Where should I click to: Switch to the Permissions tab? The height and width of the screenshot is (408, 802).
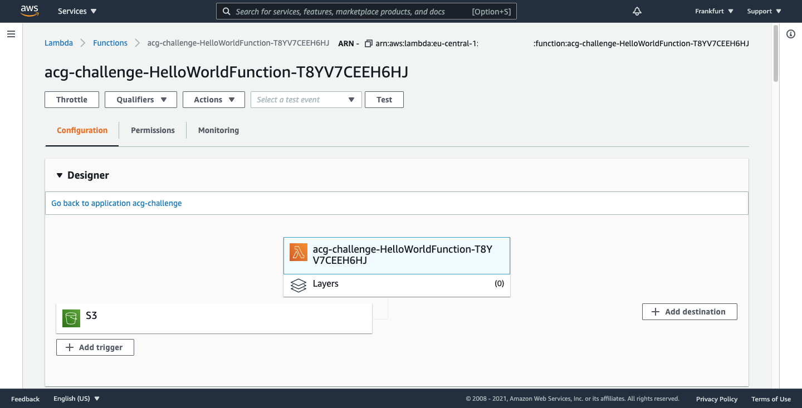coord(153,130)
